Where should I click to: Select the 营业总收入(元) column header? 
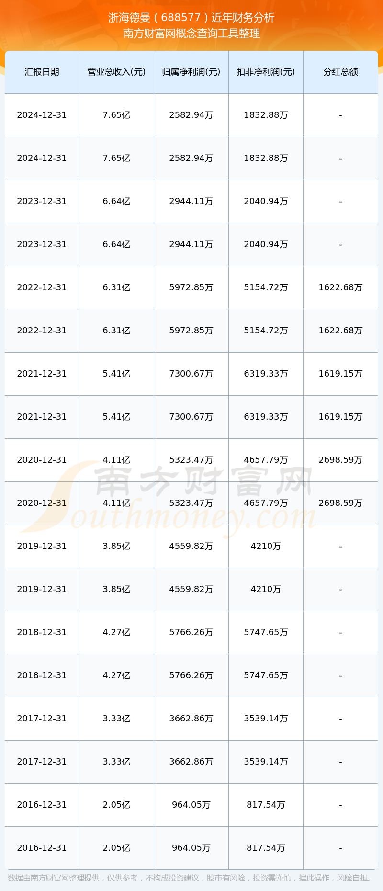coord(116,72)
